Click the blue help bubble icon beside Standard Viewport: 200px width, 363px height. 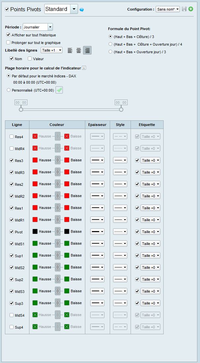(81, 10)
